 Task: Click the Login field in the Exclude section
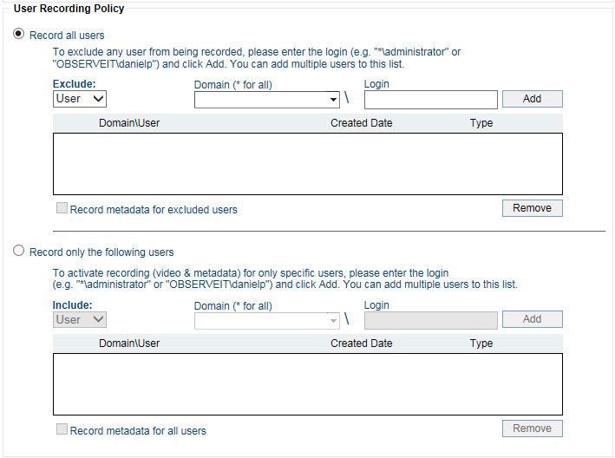430,100
